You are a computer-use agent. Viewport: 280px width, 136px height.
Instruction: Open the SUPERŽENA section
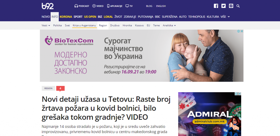[170, 17]
